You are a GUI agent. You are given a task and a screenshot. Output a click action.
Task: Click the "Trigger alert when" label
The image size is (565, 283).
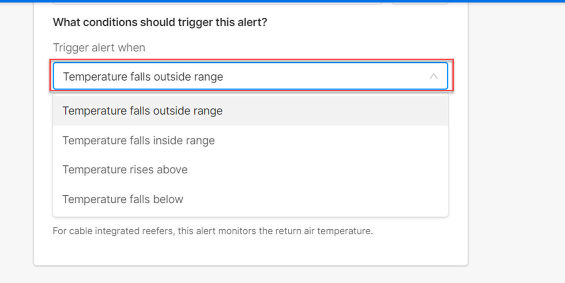pyautogui.click(x=99, y=48)
